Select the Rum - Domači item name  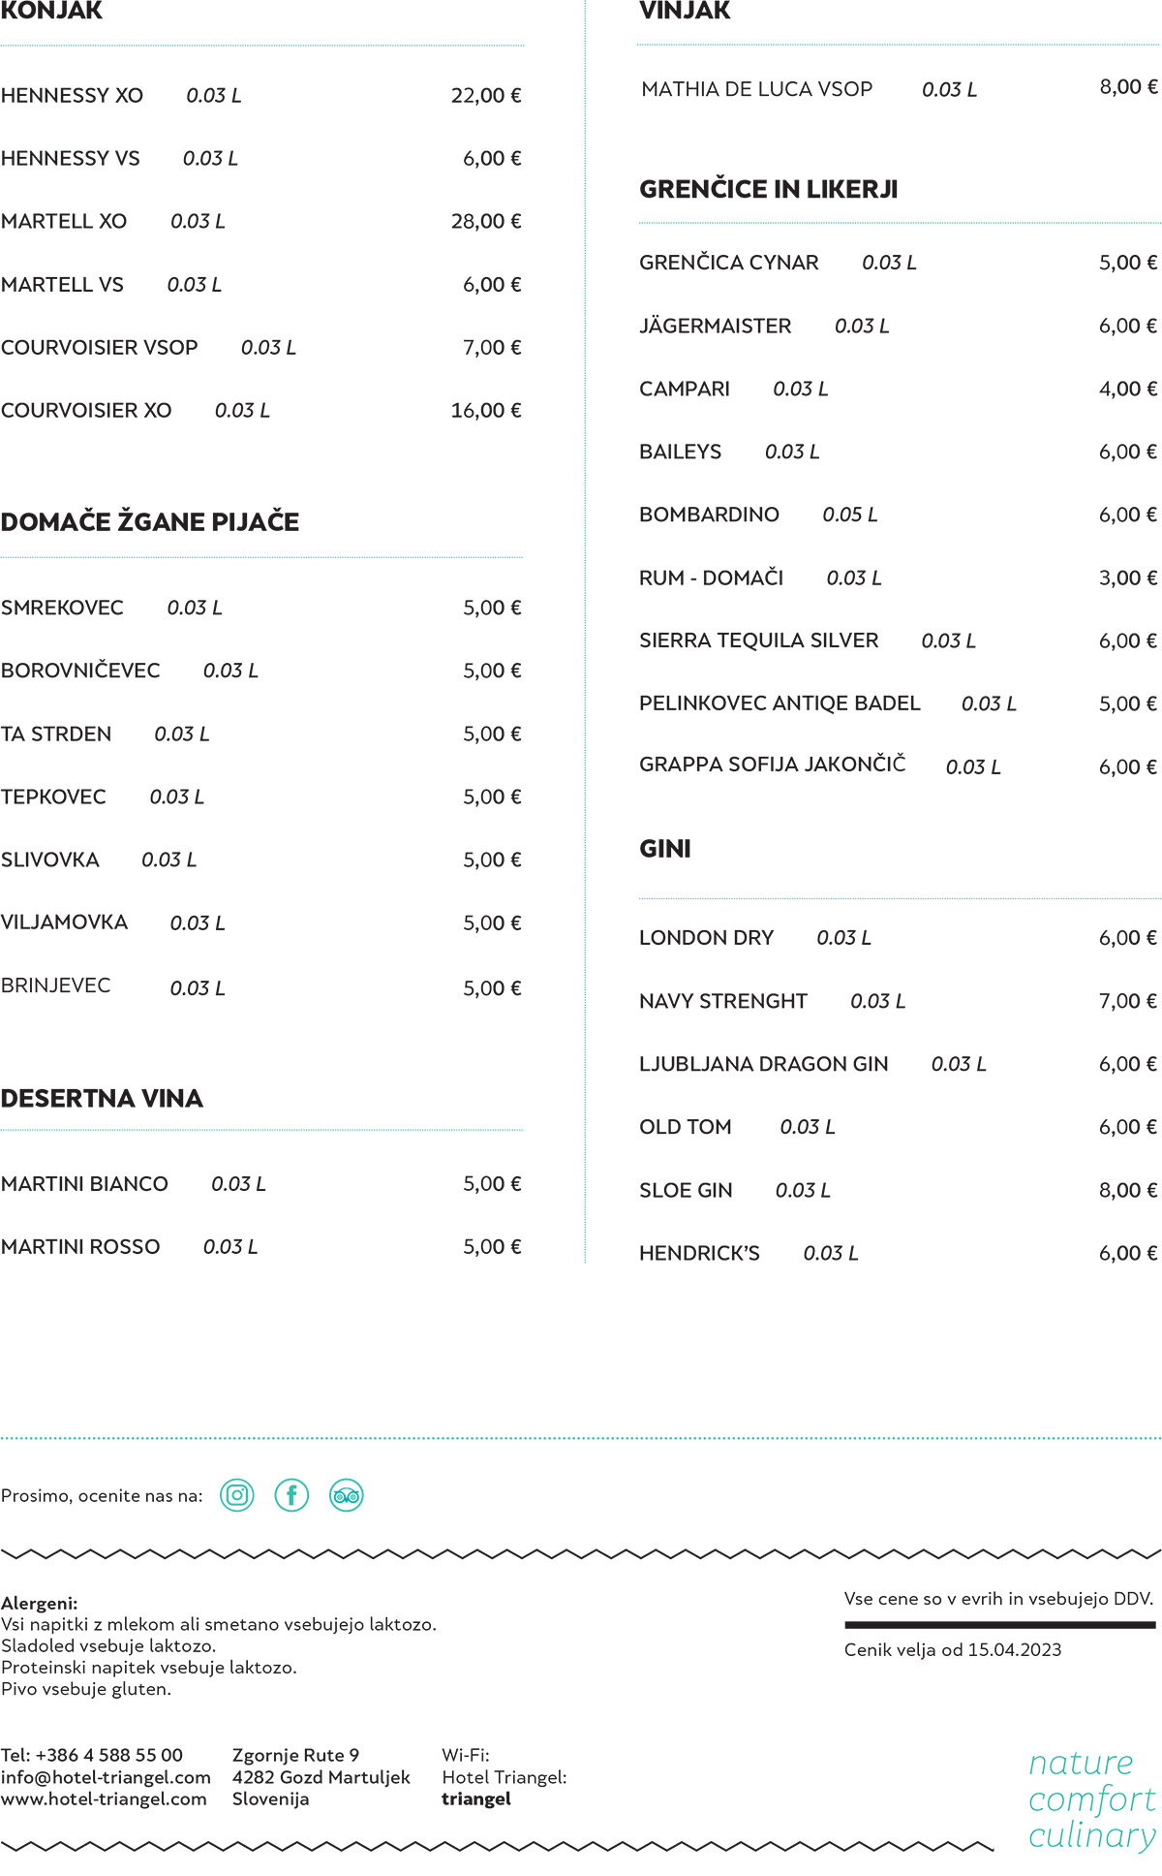coord(712,578)
